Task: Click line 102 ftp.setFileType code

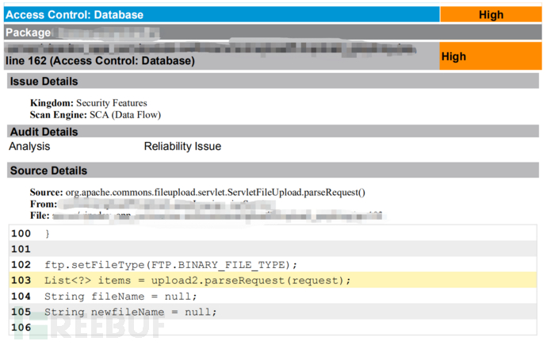Action: [x=170, y=265]
